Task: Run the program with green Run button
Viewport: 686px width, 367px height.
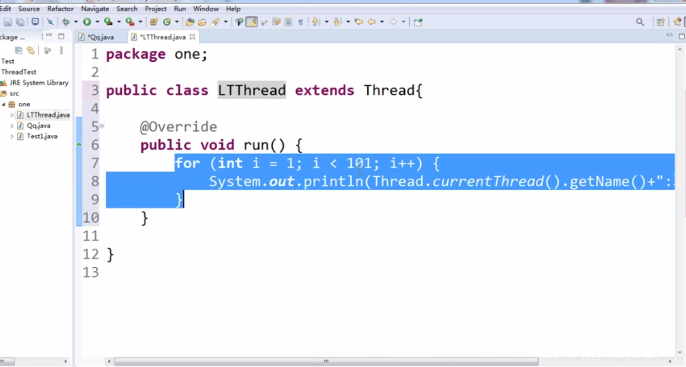Action: click(x=86, y=22)
